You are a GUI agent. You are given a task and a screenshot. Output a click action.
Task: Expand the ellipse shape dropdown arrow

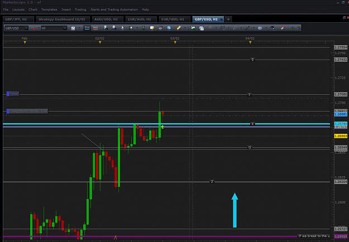[266, 28]
